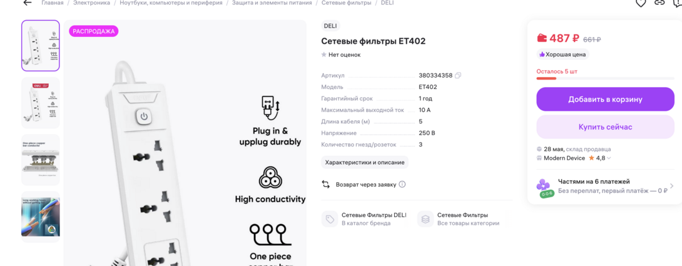Click Модель value ET402
This screenshot has width=682, height=266.
pyautogui.click(x=428, y=87)
